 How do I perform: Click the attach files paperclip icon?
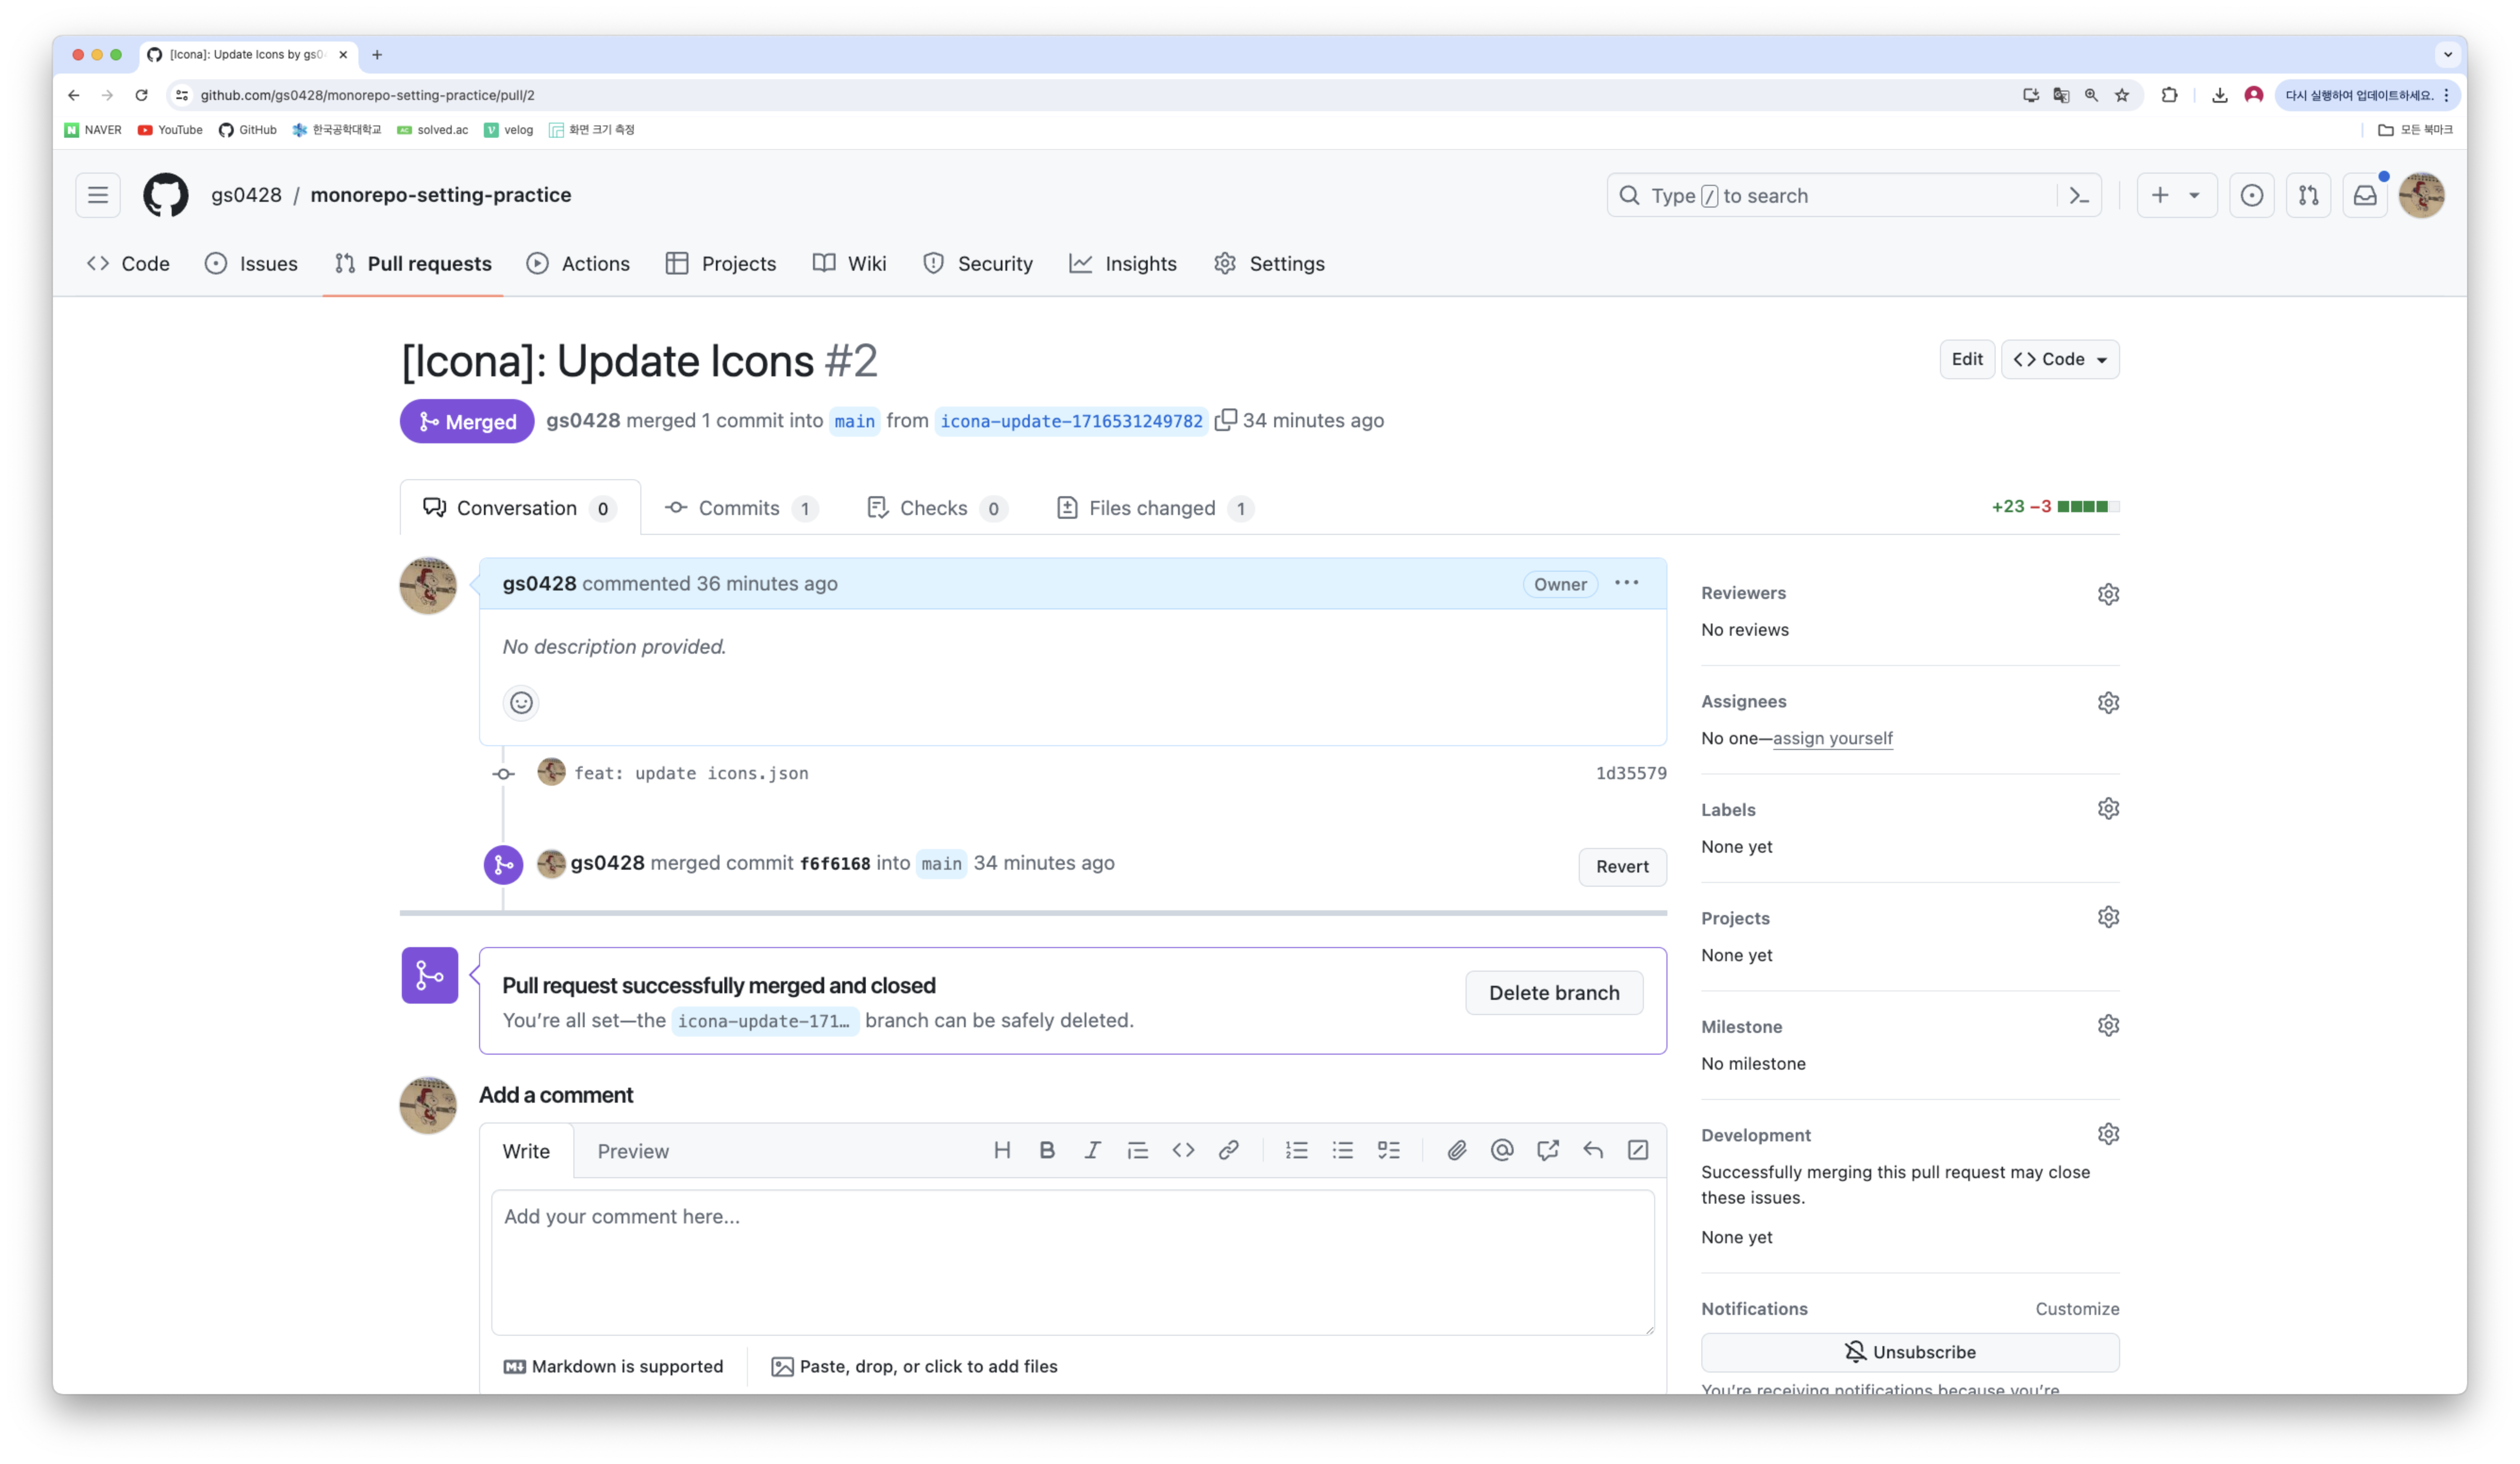coord(1456,1151)
